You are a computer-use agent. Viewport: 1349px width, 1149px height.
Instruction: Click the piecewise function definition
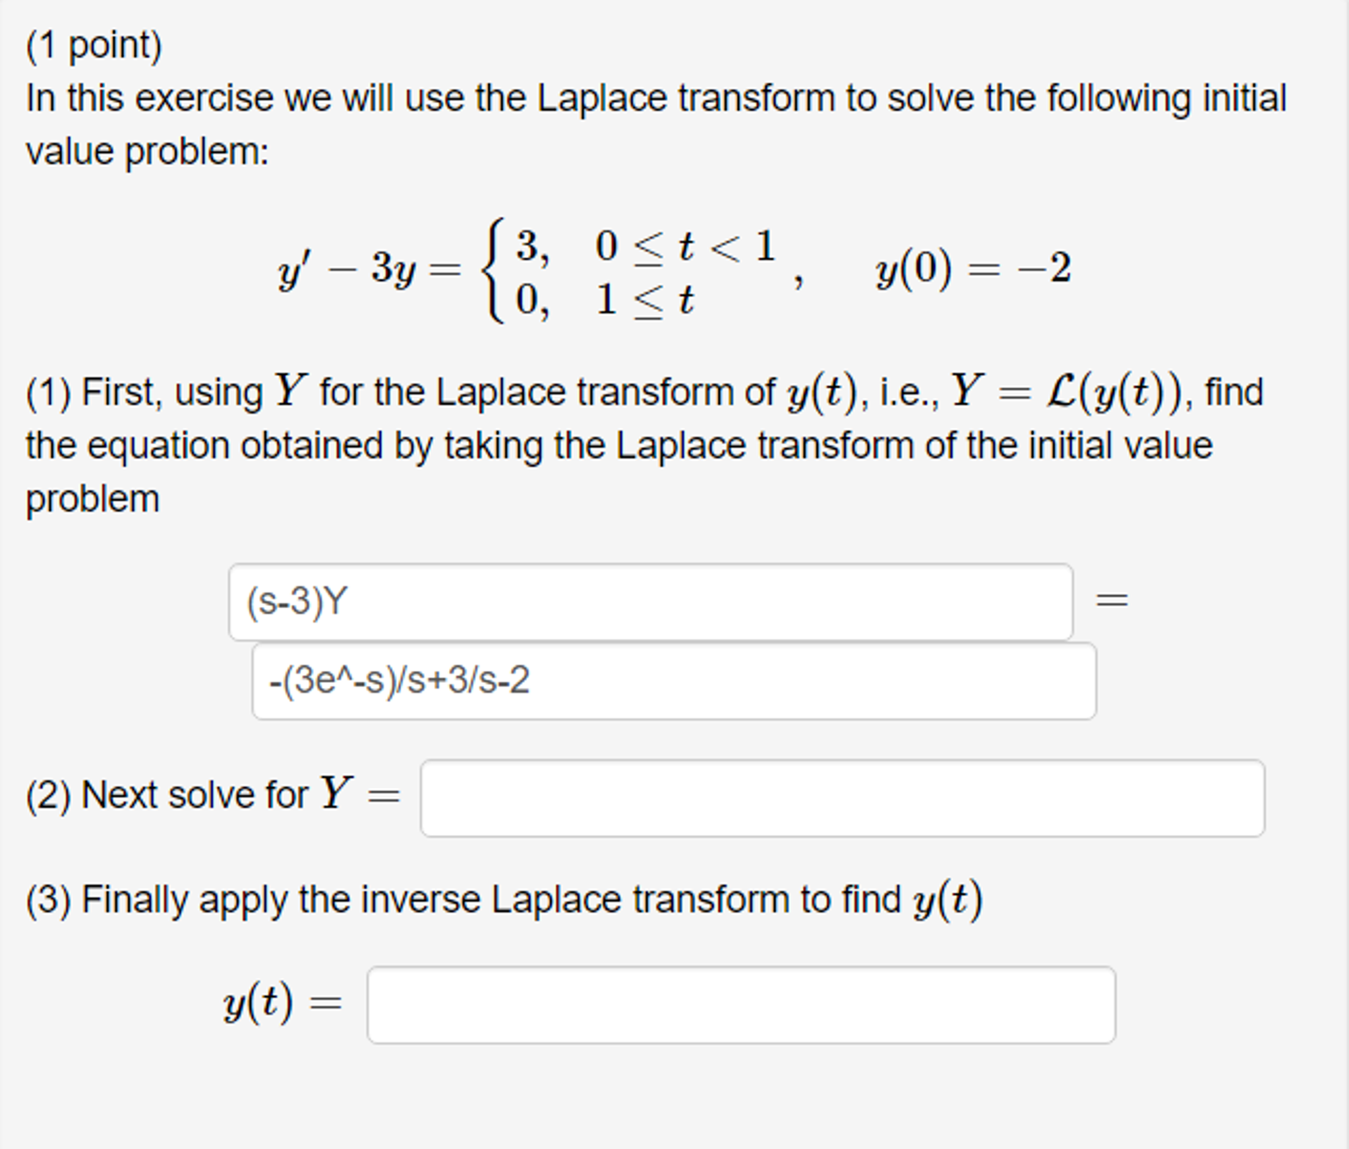click(x=633, y=277)
